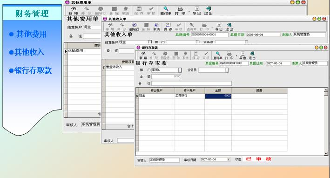The width and height of the screenshot is (330, 178).
Task: Click 取消 in the 其他收入单 toolbar
Action: (x=156, y=27)
